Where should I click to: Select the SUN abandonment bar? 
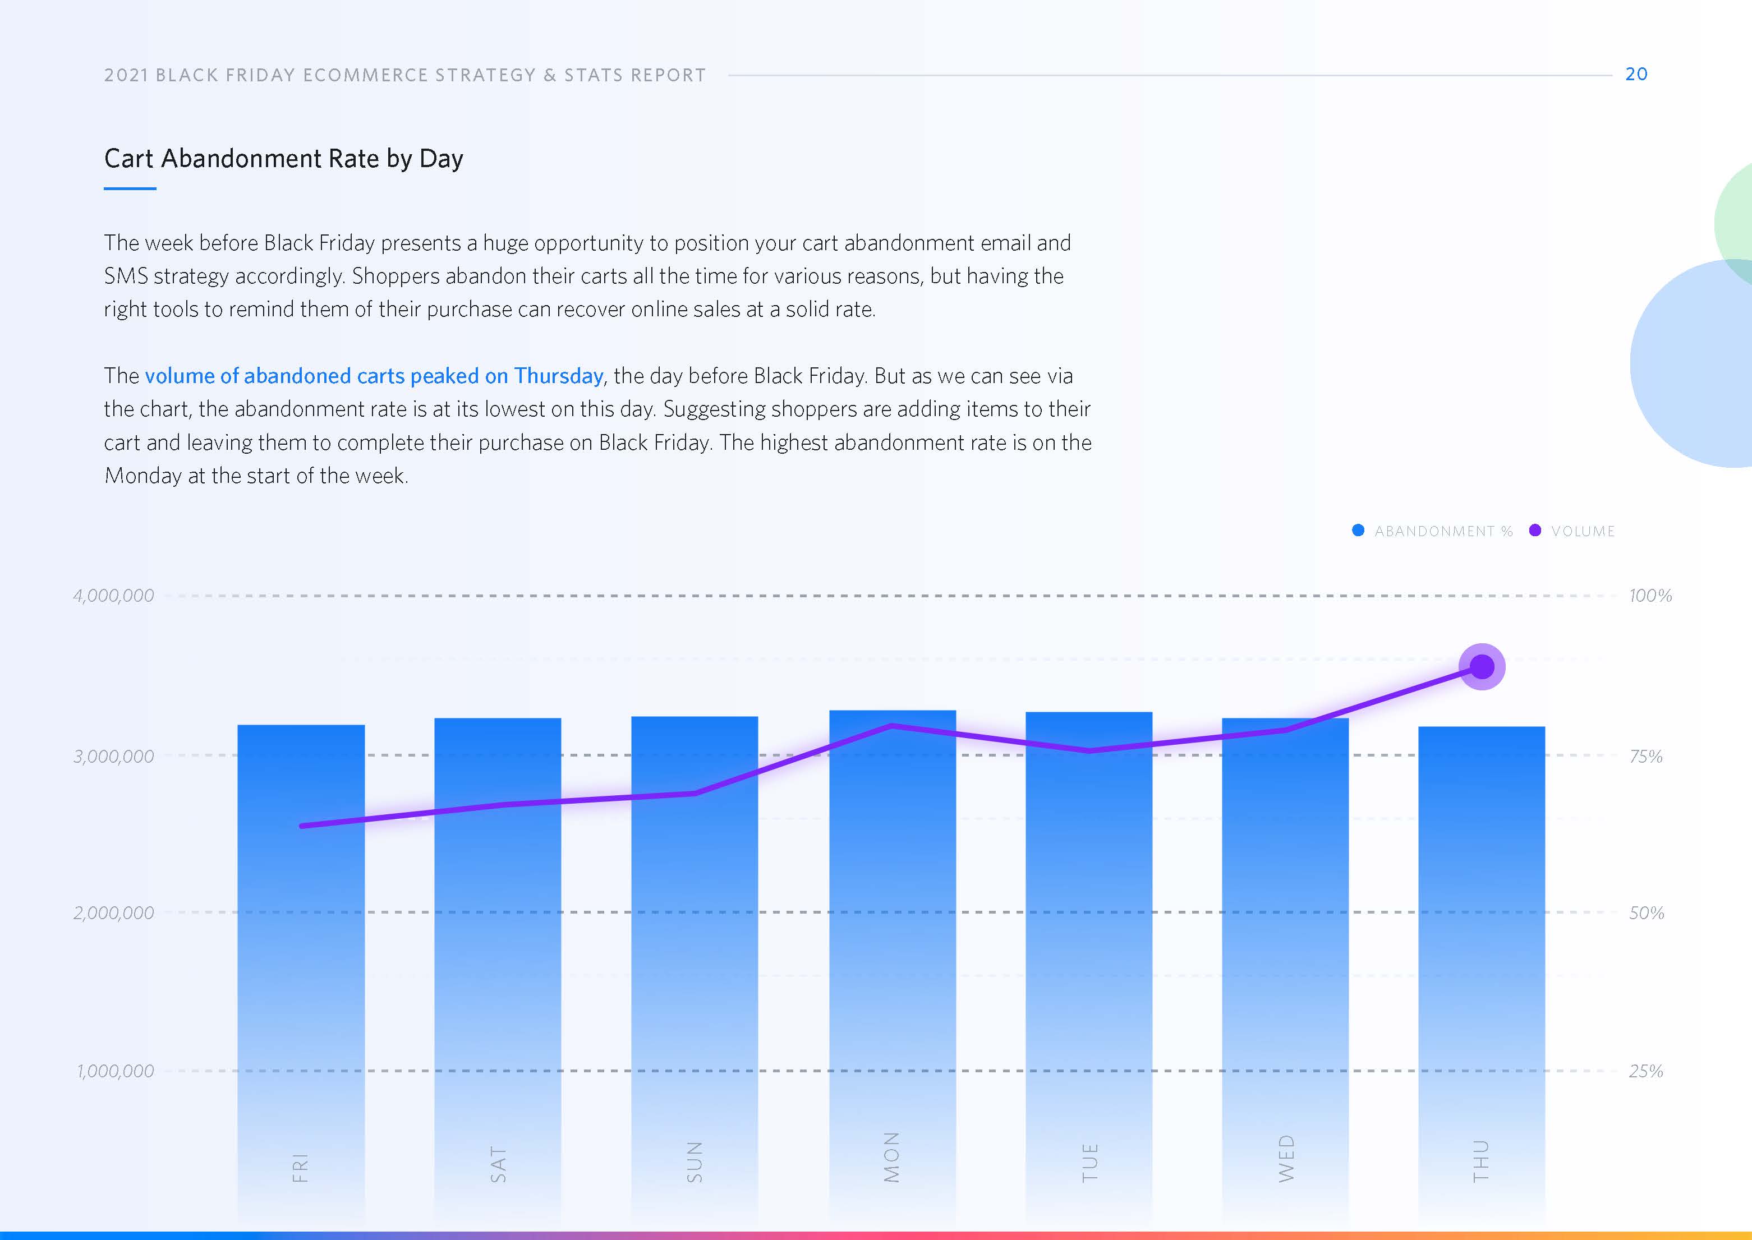pos(694,955)
